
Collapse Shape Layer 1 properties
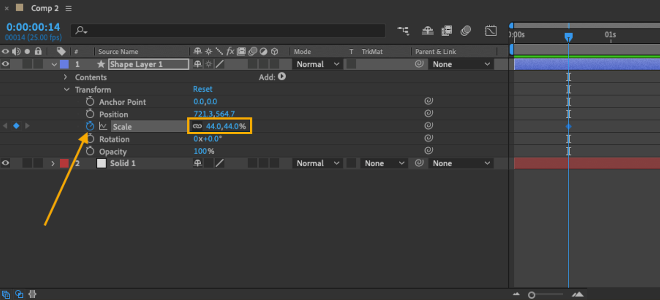[x=54, y=65]
